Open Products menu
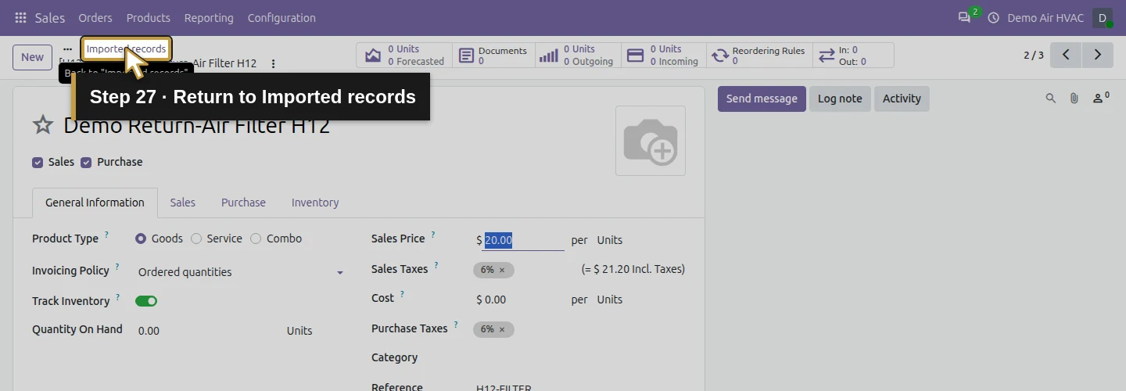The width and height of the screenshot is (1126, 391). [x=149, y=17]
